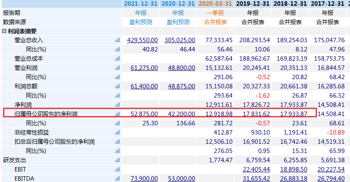Click chart icon beside 非经常性损益
This screenshot has width=350, height=182.
click(x=117, y=132)
